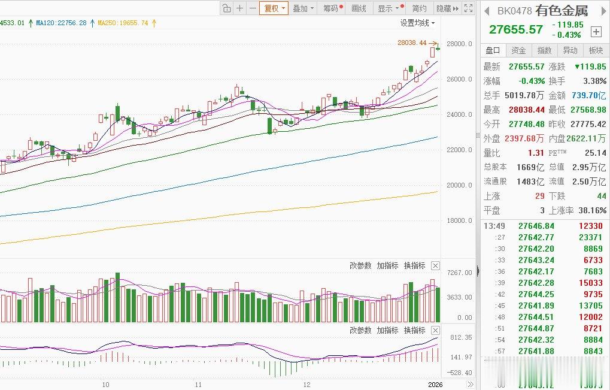Expand the 显示 display options dropdown
Screen dimensions: 610x390
[x=387, y=8]
